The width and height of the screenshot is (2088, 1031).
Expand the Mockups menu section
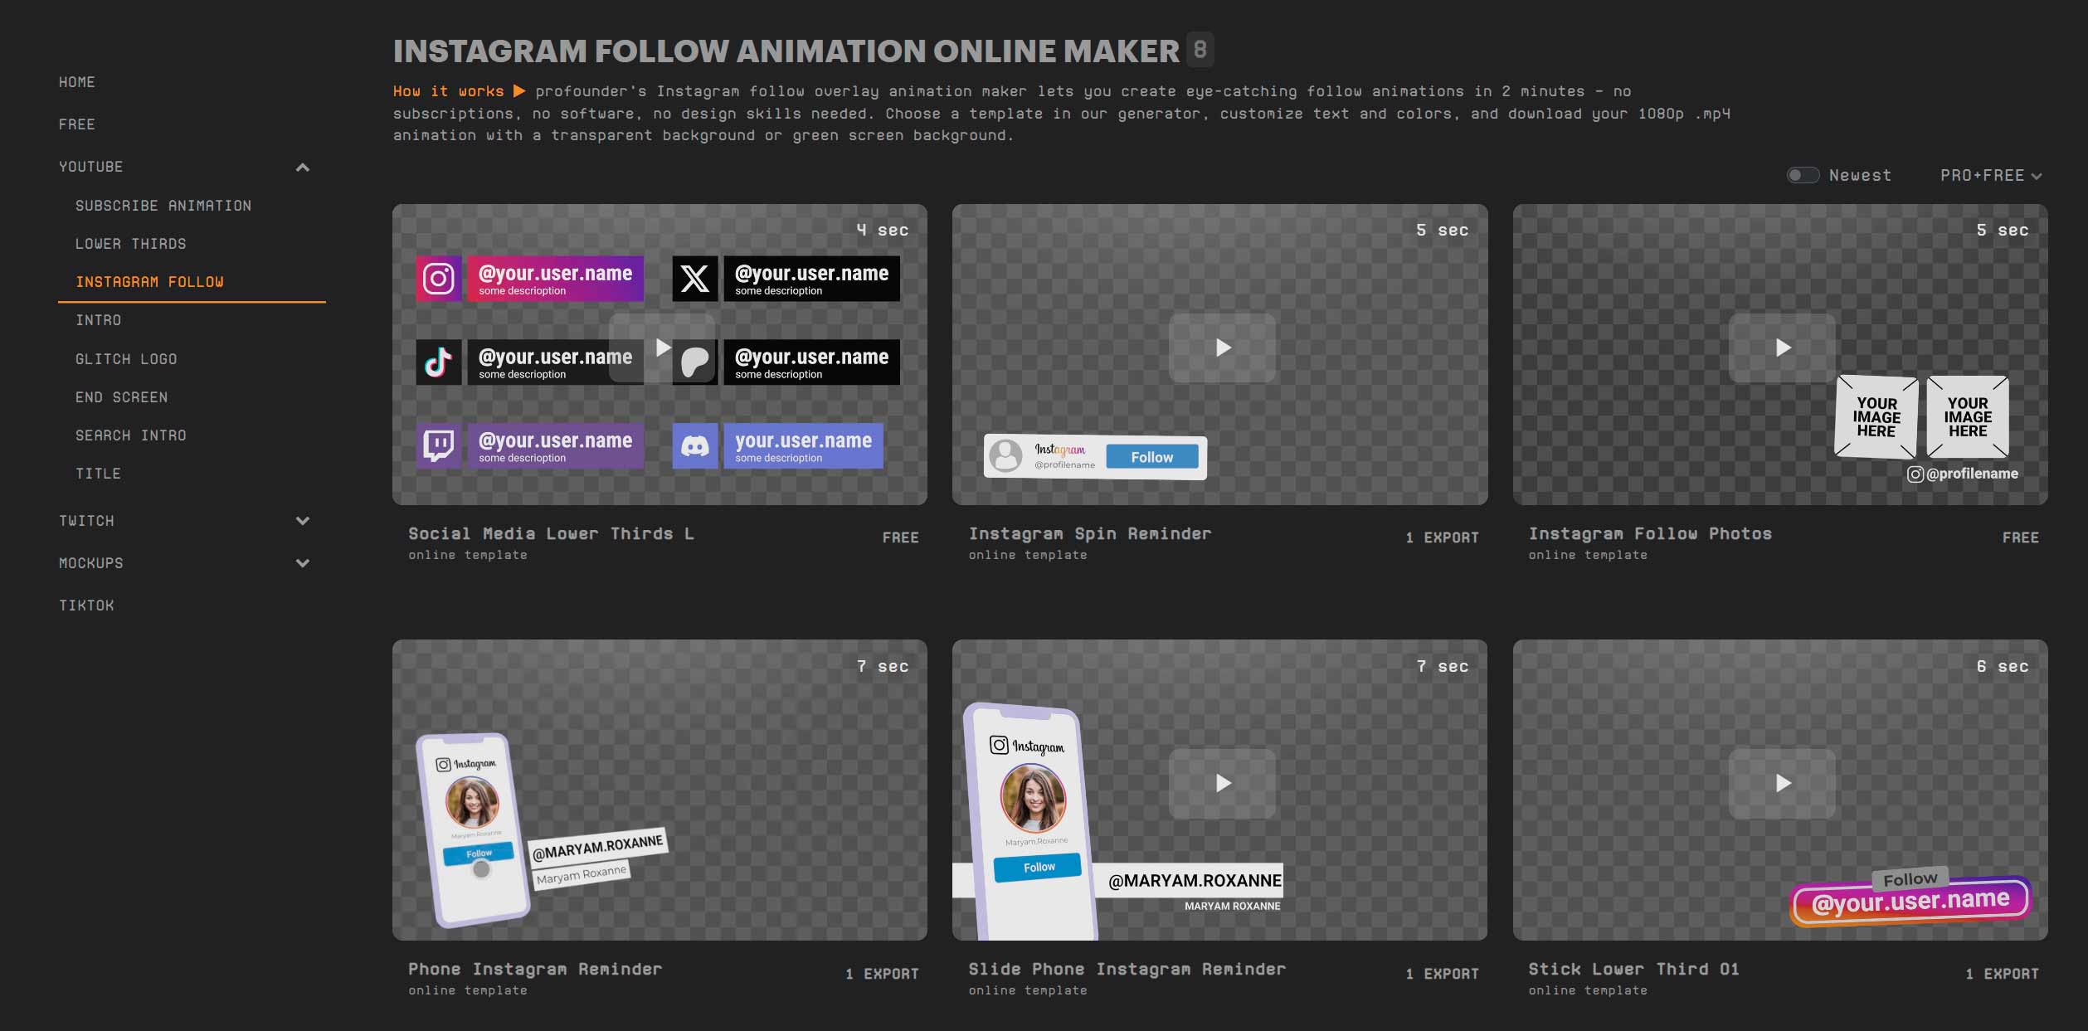click(303, 563)
